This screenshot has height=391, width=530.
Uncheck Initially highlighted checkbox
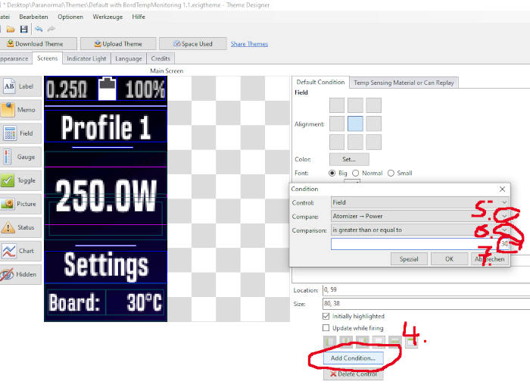[326, 316]
